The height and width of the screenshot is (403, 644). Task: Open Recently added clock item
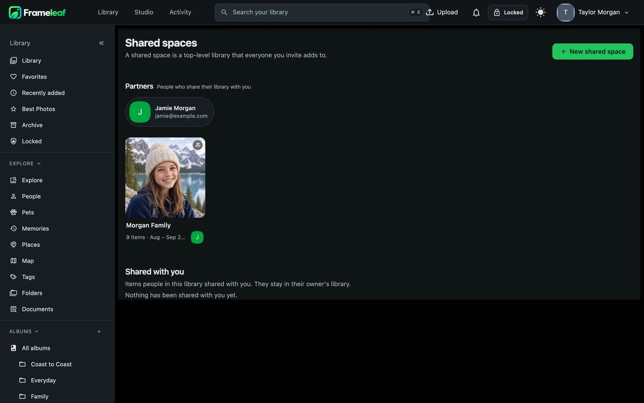coord(57,93)
